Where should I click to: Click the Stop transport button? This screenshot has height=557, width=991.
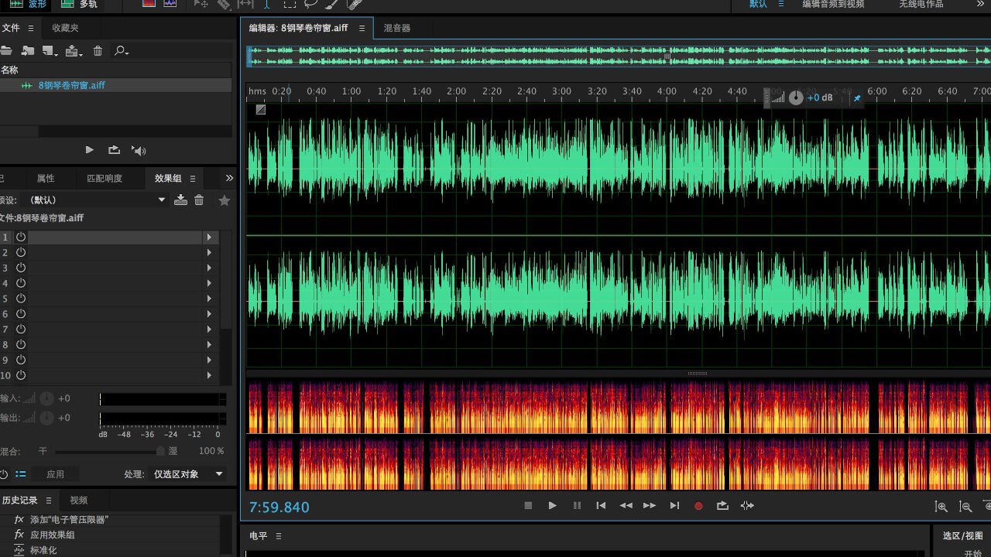coord(528,506)
